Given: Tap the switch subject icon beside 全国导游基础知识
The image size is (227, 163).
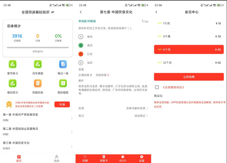Looking at the screenshot, I should [x=53, y=12].
